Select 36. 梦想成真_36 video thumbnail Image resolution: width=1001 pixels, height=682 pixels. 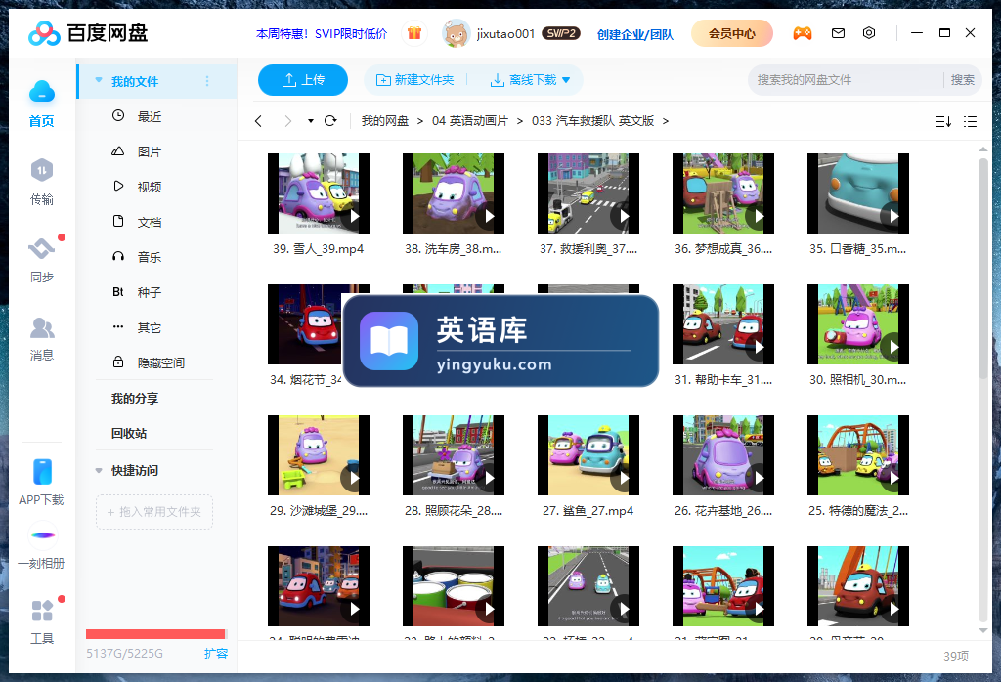pos(722,192)
